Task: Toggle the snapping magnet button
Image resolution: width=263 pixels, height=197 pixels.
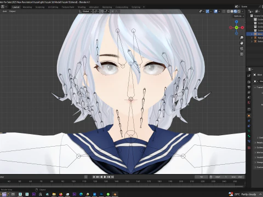Action: coord(102,11)
